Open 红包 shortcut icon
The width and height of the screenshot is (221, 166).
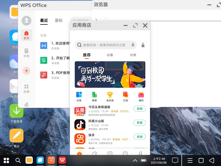click(126, 97)
